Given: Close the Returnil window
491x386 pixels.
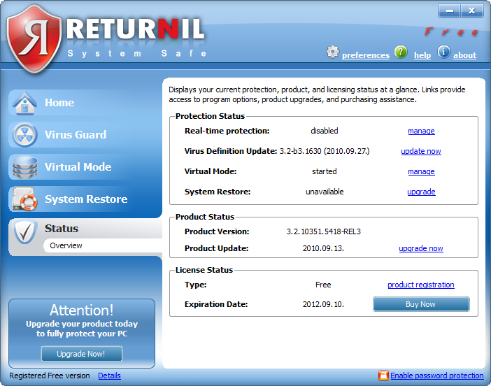Looking at the screenshot, I should [x=472, y=11].
